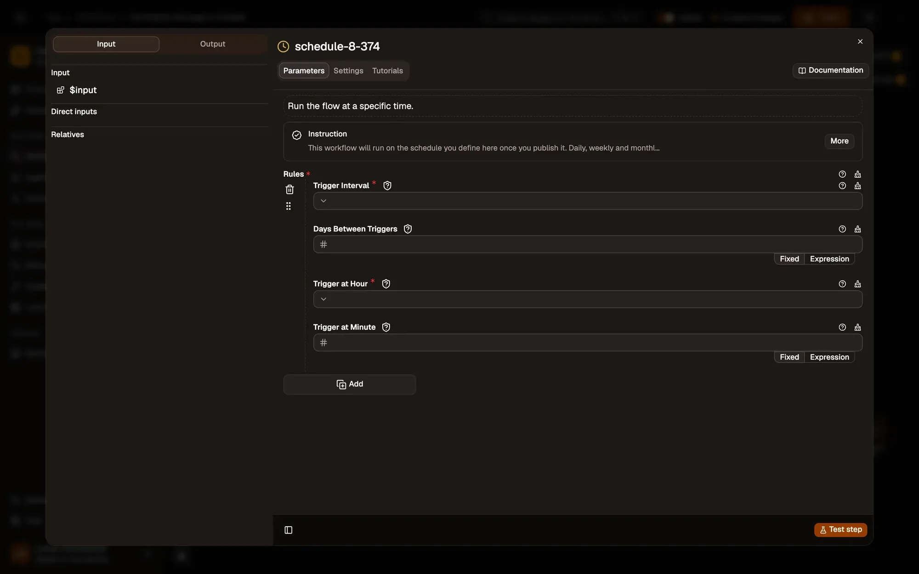Click the schedule clock icon in title
The height and width of the screenshot is (574, 919).
(284, 46)
